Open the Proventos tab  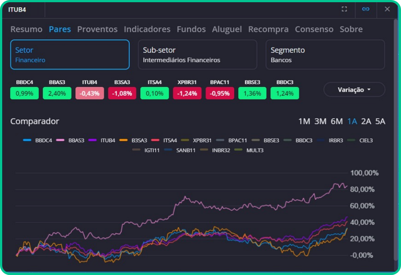click(97, 29)
